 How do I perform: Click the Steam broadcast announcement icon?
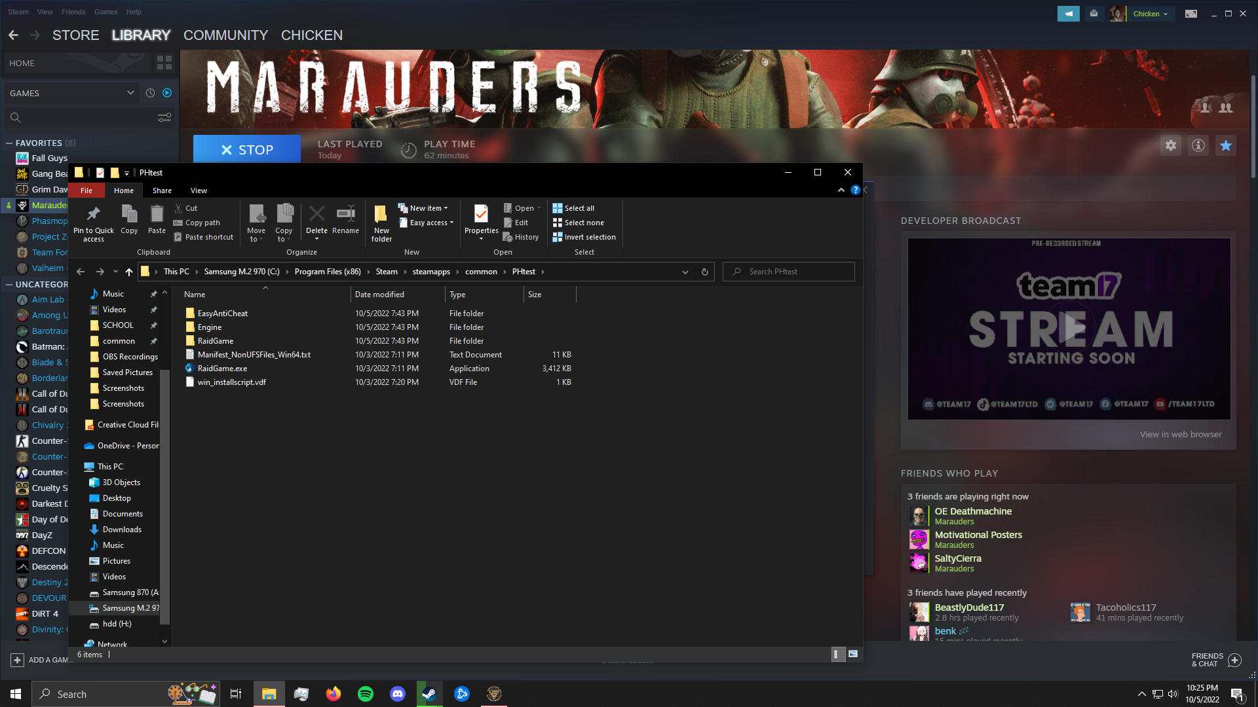[x=1068, y=14]
